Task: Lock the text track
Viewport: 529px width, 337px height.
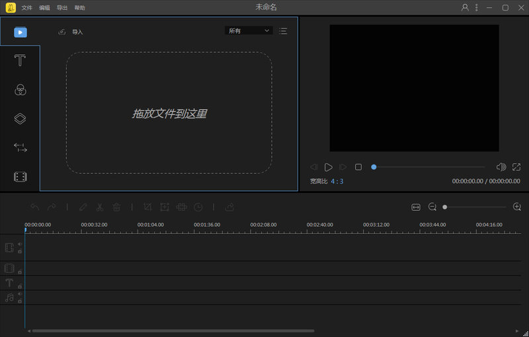Action: (20, 287)
